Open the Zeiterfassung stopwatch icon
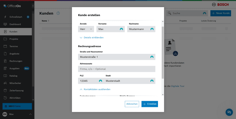Screen dimensions: 236x119 tap(5, 91)
